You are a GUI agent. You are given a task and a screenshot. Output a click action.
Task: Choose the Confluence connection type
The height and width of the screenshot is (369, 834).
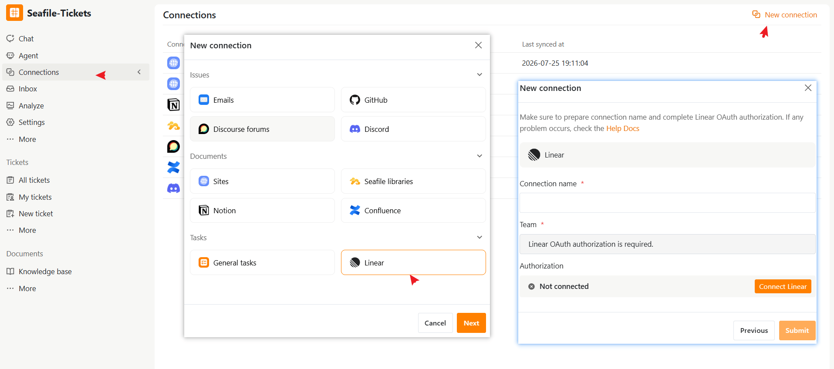pos(413,211)
